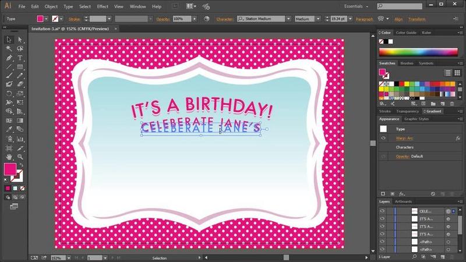Toggle visibility of third IT'S A... layer
466x262 pixels.
(x=382, y=234)
